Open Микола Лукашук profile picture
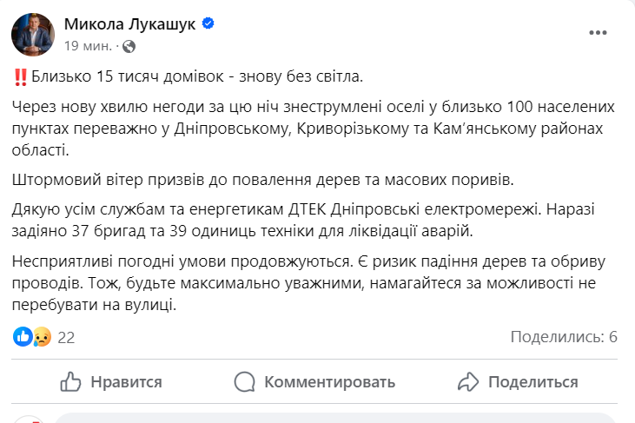635x423 pixels. click(x=34, y=34)
